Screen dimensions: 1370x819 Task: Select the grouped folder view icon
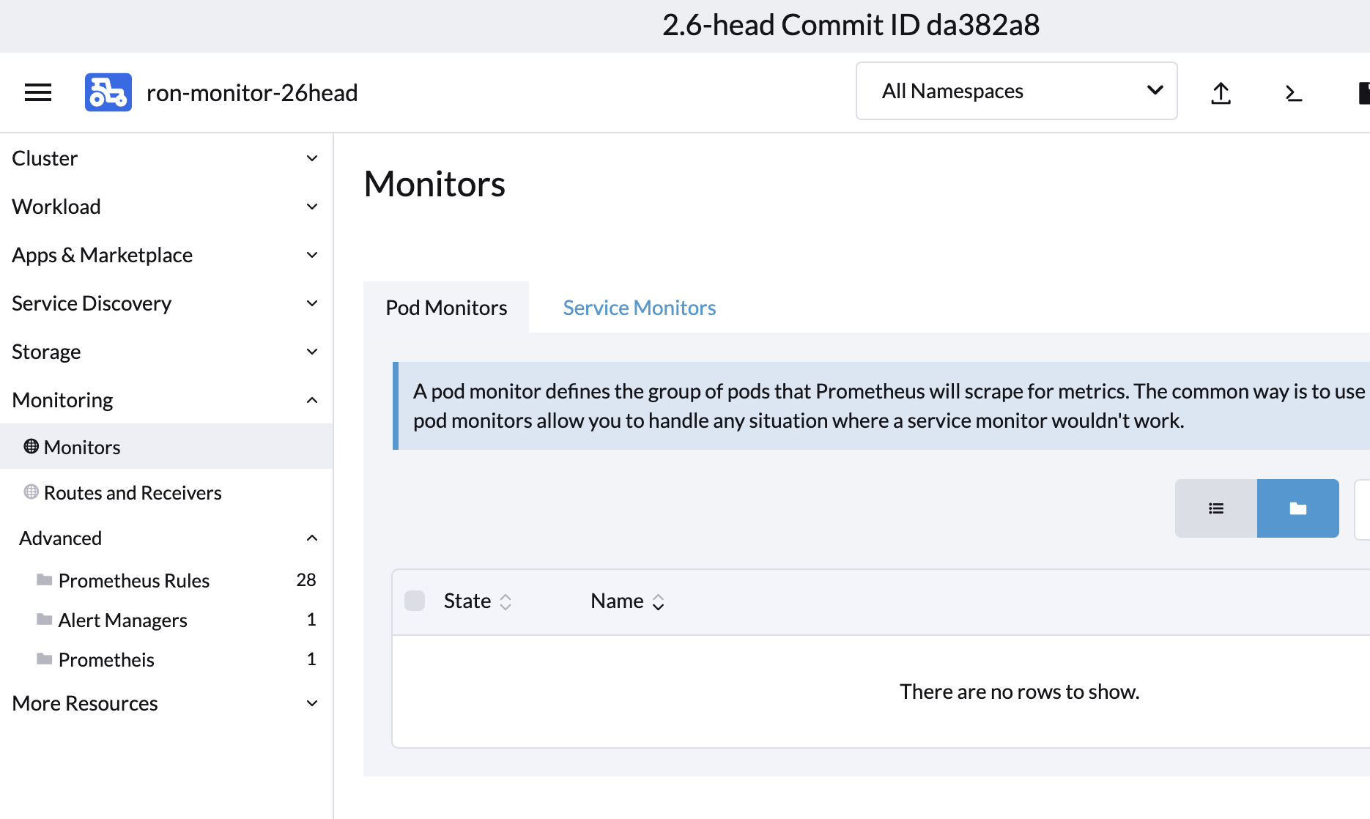point(1297,508)
